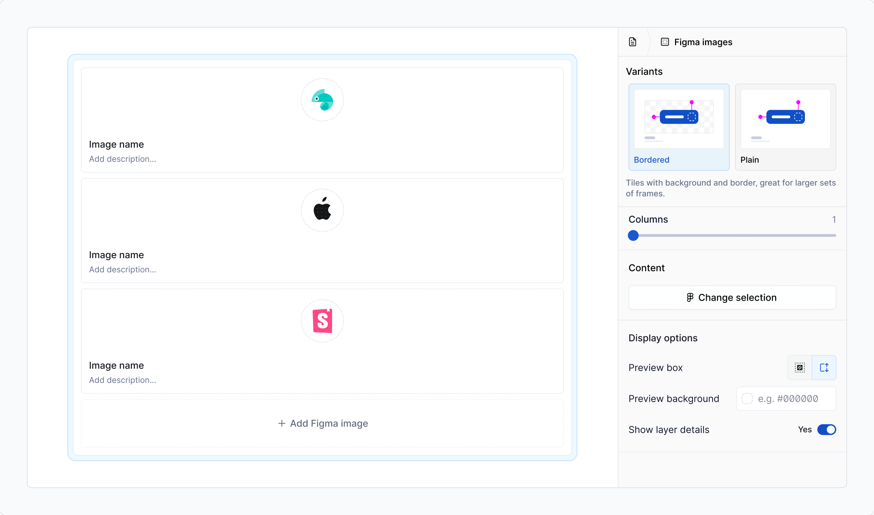Disable the Show layer details toggle
This screenshot has height=515, width=874.
(827, 429)
